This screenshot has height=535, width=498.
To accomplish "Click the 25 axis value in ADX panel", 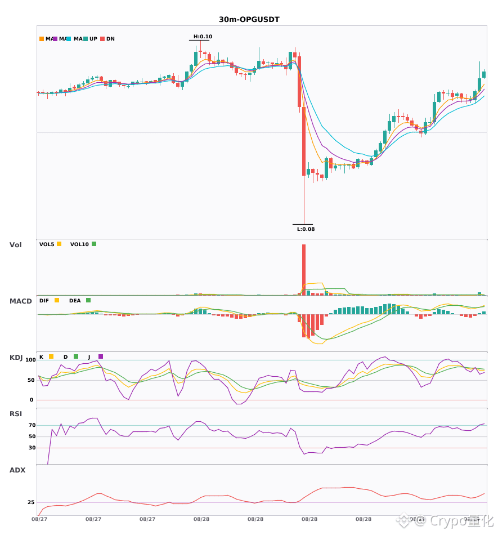I will (31, 502).
